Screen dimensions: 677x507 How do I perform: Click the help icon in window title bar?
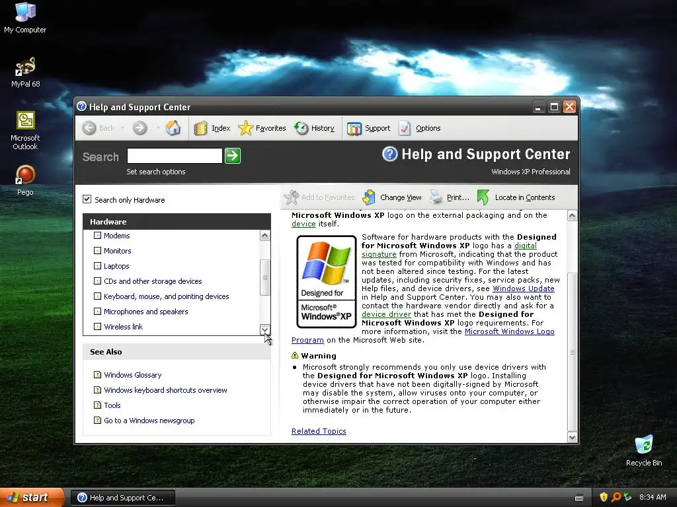(x=81, y=106)
